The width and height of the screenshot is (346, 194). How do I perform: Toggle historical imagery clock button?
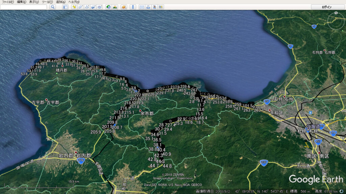click(108, 7)
